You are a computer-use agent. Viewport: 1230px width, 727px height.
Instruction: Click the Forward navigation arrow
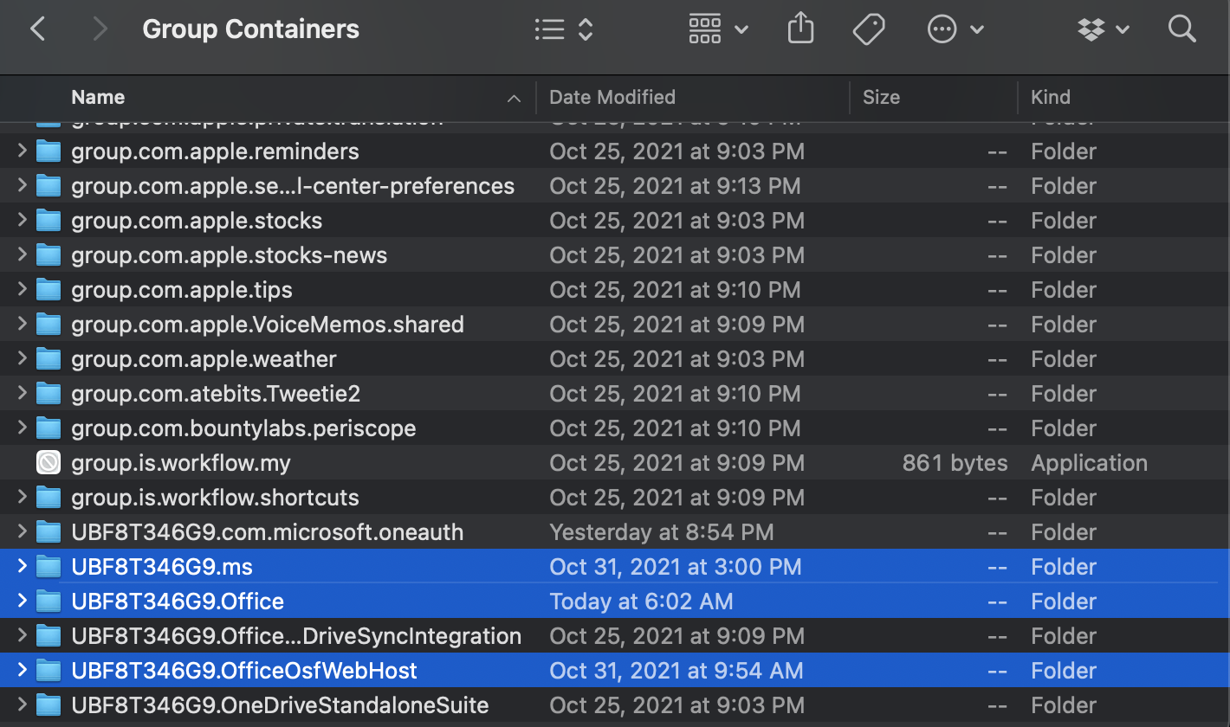pyautogui.click(x=100, y=29)
